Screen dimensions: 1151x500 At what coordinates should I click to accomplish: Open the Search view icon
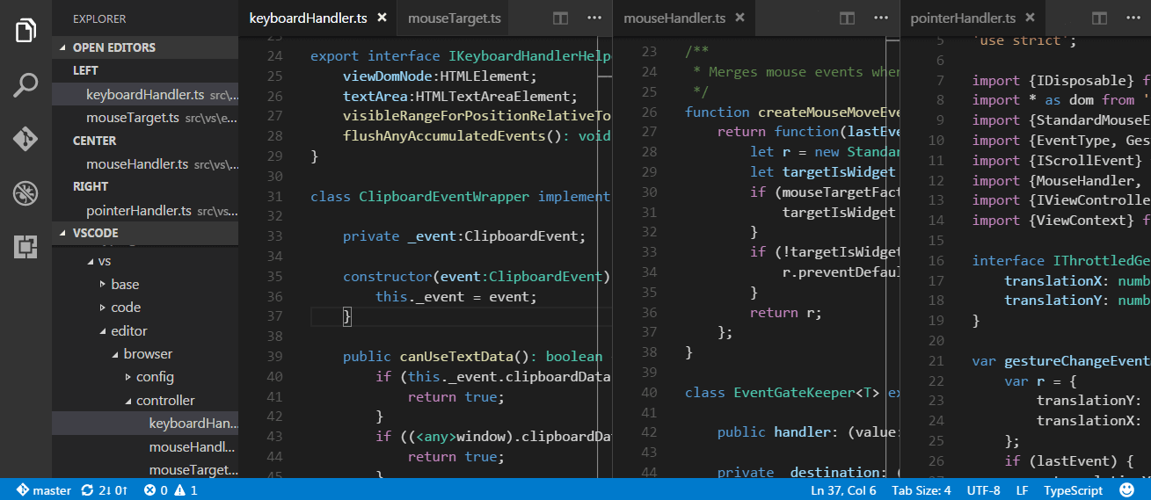coord(25,85)
